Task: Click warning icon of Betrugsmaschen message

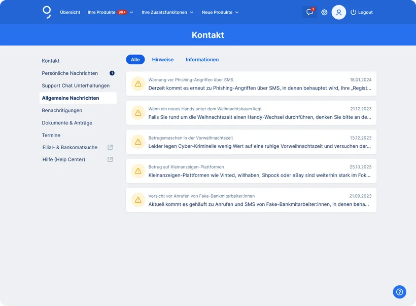Action: pyautogui.click(x=138, y=142)
